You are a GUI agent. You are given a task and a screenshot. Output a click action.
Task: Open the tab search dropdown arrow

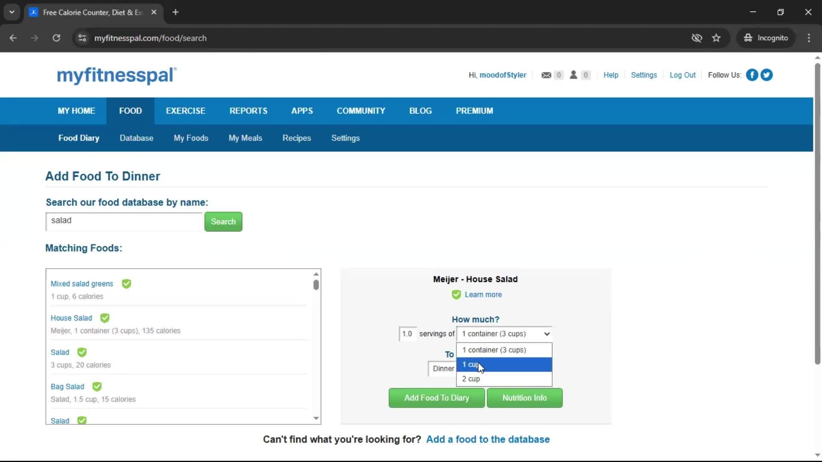(12, 12)
